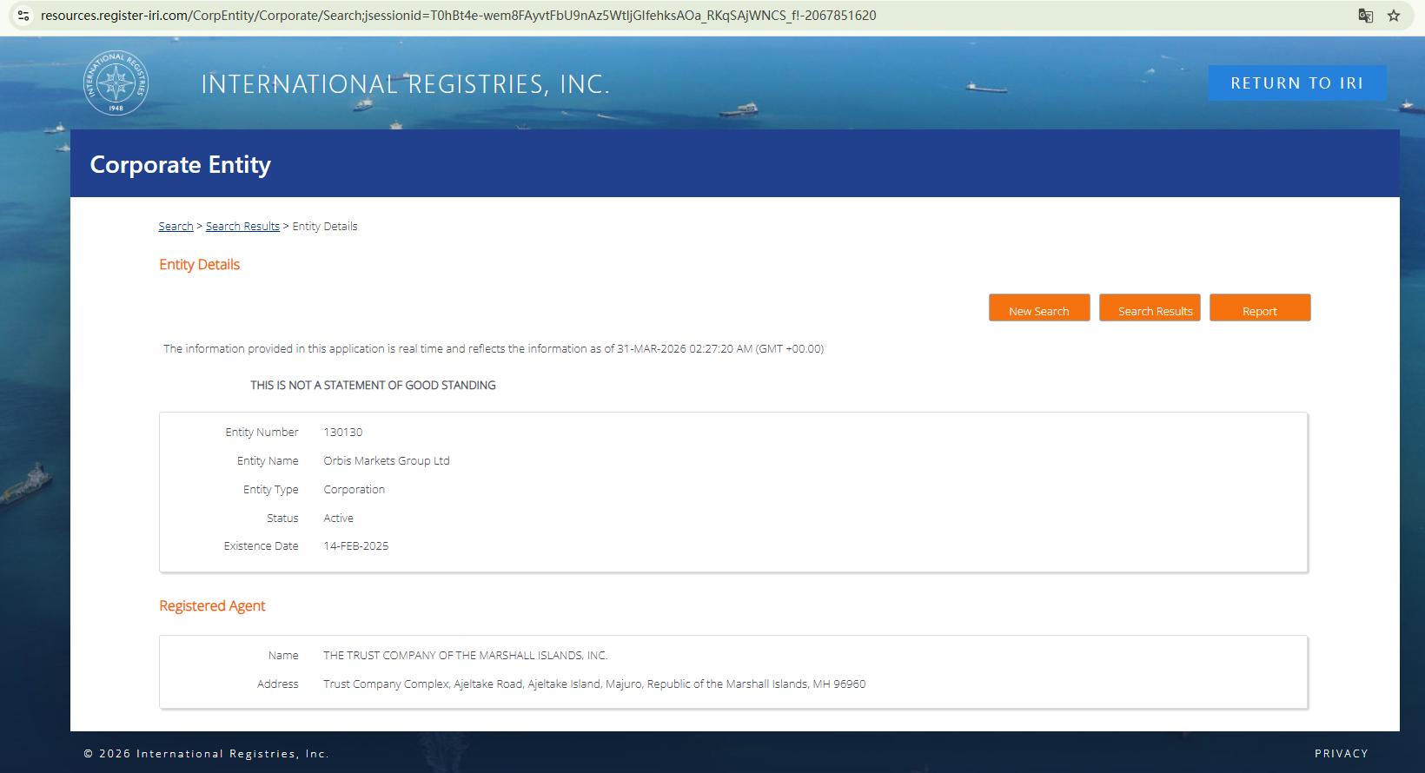This screenshot has height=773, width=1425.
Task: Bookmark this page with the star icon
Action: tap(1394, 16)
